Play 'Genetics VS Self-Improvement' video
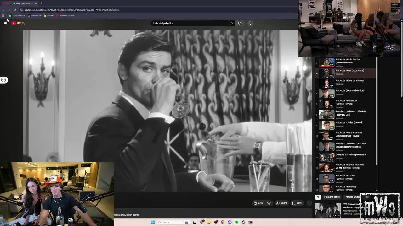Image resolution: width=403 pixels, height=226 pixels. pos(345,157)
